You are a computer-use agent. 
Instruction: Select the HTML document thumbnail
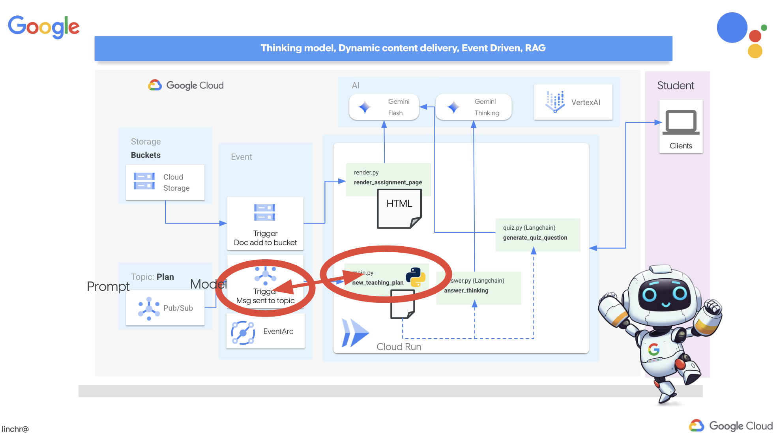pos(399,208)
